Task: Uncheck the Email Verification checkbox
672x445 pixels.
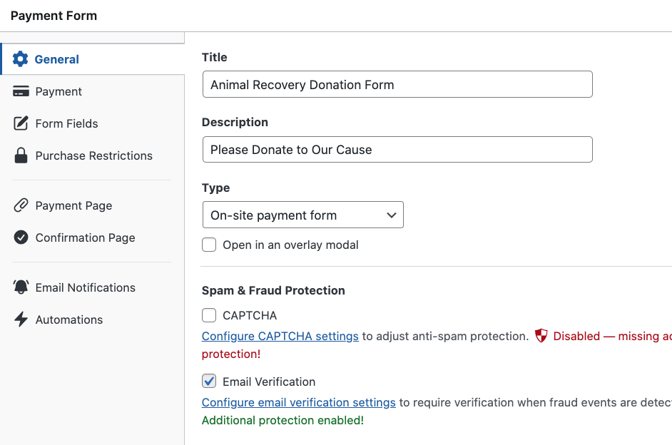Action: tap(209, 382)
